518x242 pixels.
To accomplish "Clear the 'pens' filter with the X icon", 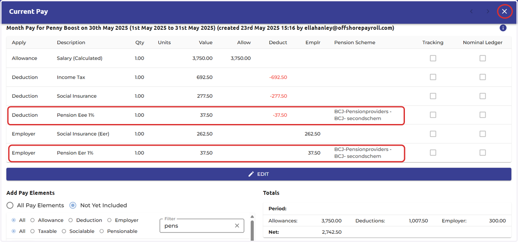I will [x=237, y=226].
